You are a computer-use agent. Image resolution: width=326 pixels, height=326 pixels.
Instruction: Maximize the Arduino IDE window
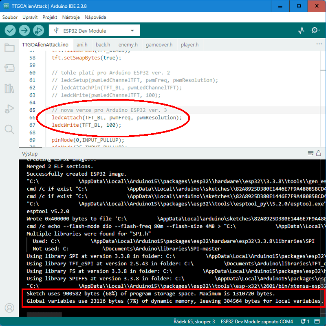point(299,6)
